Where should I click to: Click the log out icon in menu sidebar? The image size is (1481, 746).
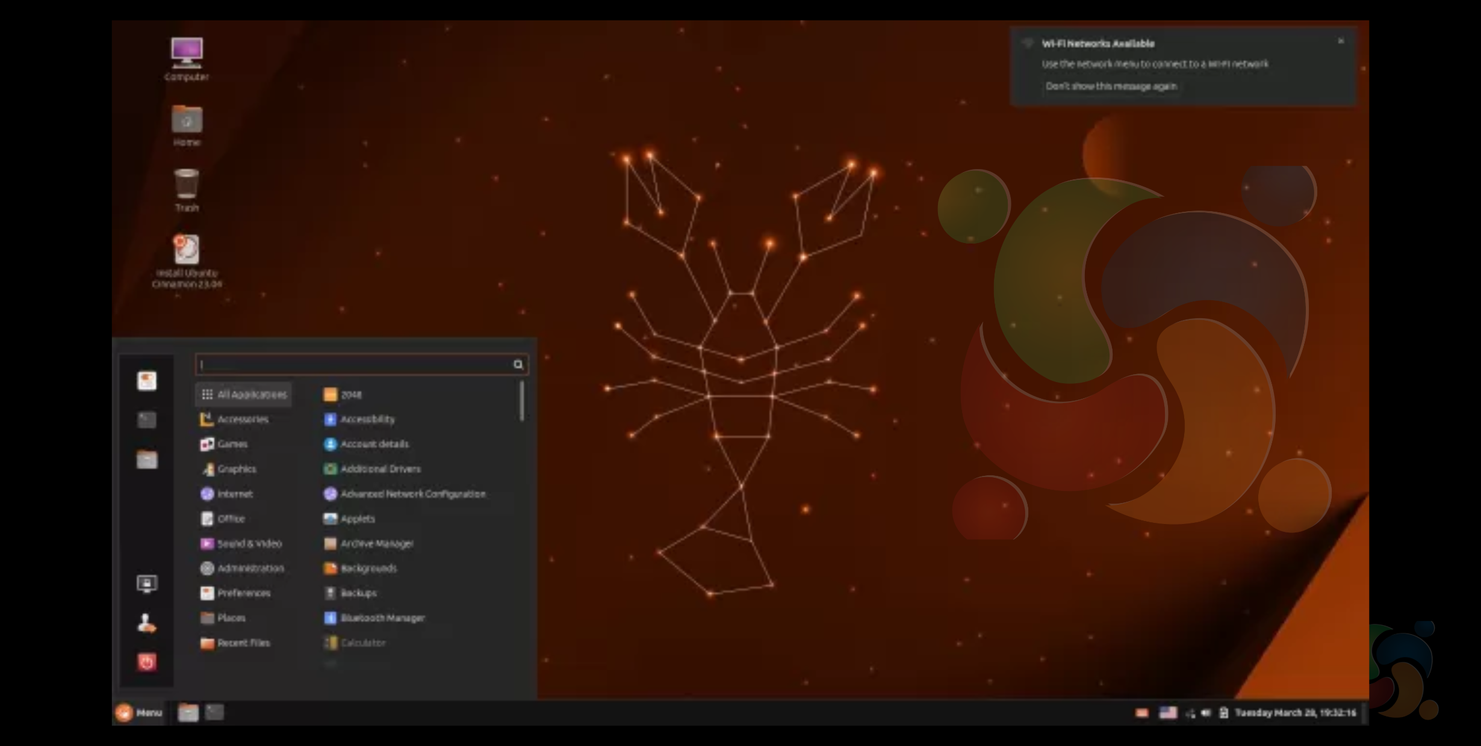pos(147,623)
